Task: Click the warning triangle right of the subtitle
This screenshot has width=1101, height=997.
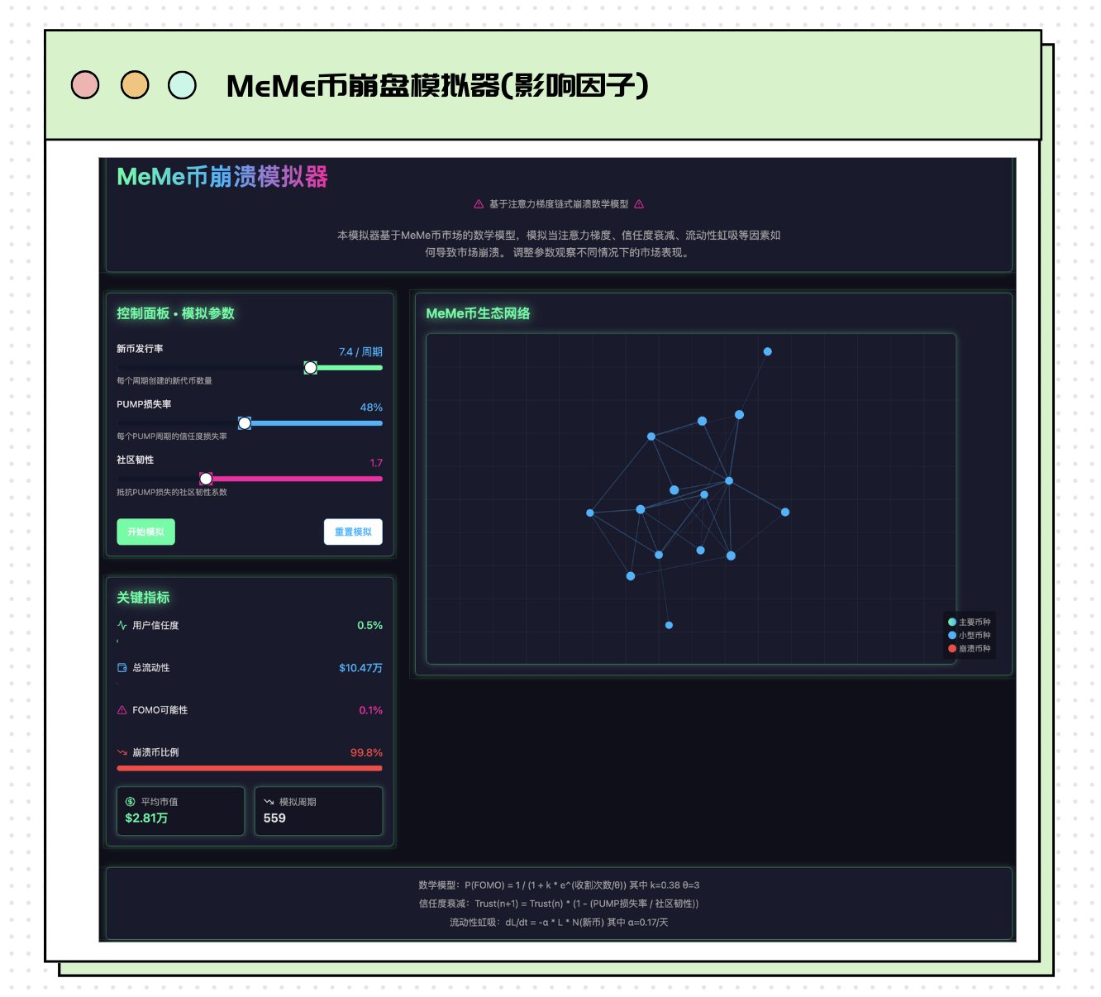Action: [x=639, y=204]
